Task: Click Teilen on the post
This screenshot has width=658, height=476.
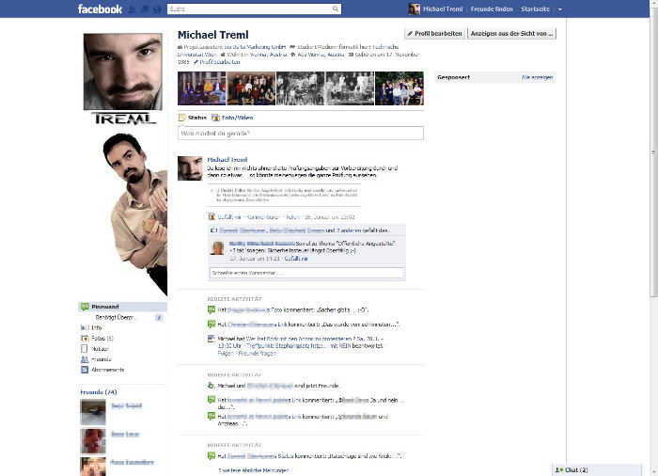Action: (x=292, y=217)
